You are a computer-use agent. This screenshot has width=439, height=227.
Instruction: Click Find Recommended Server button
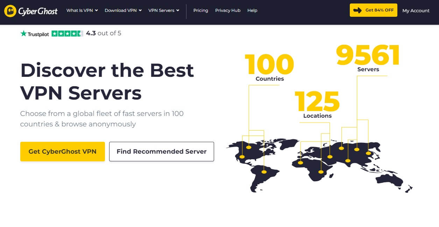(162, 152)
